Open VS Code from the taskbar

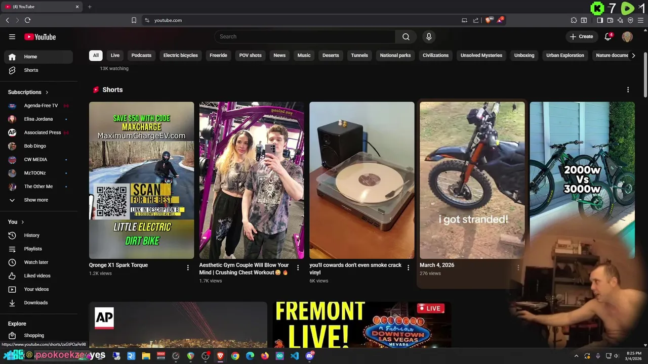tap(295, 356)
